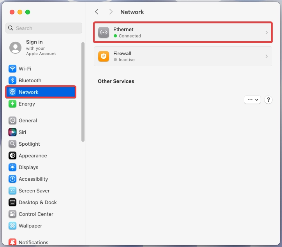Select General label in sidebar
Image resolution: width=282 pixels, height=247 pixels.
(x=28, y=120)
